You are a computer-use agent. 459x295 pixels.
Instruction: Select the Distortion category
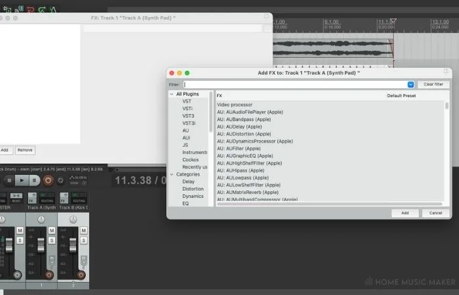tap(193, 189)
